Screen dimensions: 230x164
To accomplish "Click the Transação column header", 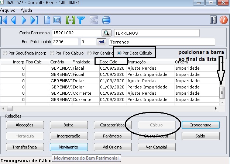I will [x=151, y=62].
